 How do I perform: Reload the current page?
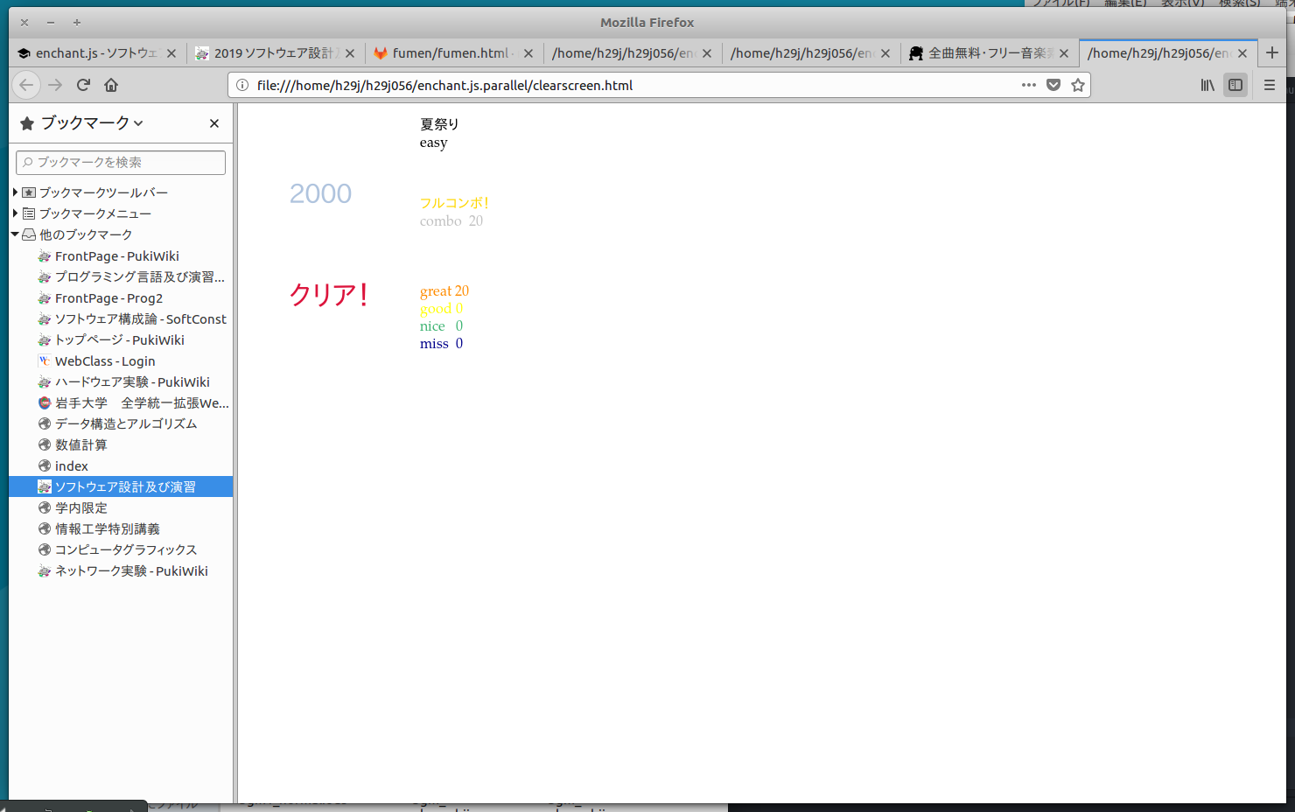[x=84, y=85]
